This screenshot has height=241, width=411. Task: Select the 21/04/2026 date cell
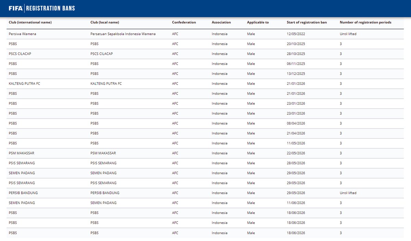coord(296,133)
